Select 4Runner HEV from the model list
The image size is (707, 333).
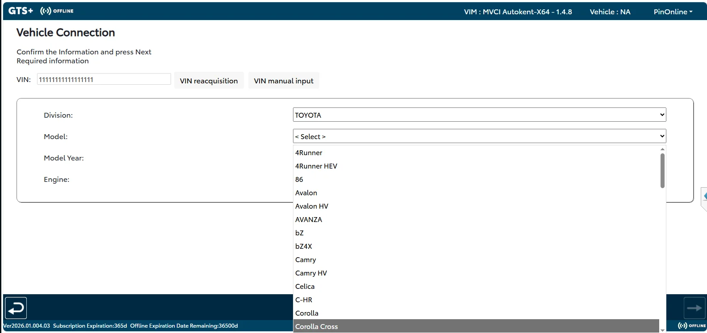click(476, 166)
